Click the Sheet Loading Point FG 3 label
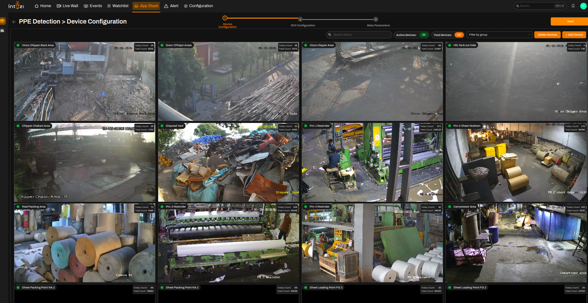Viewport: 588px width, 303px height. tap(326, 288)
